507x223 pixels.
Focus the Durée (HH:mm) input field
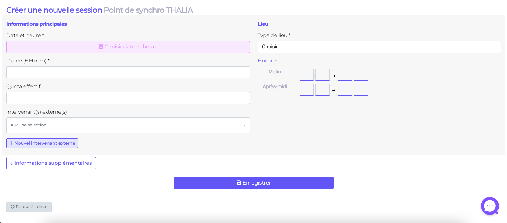point(128,72)
